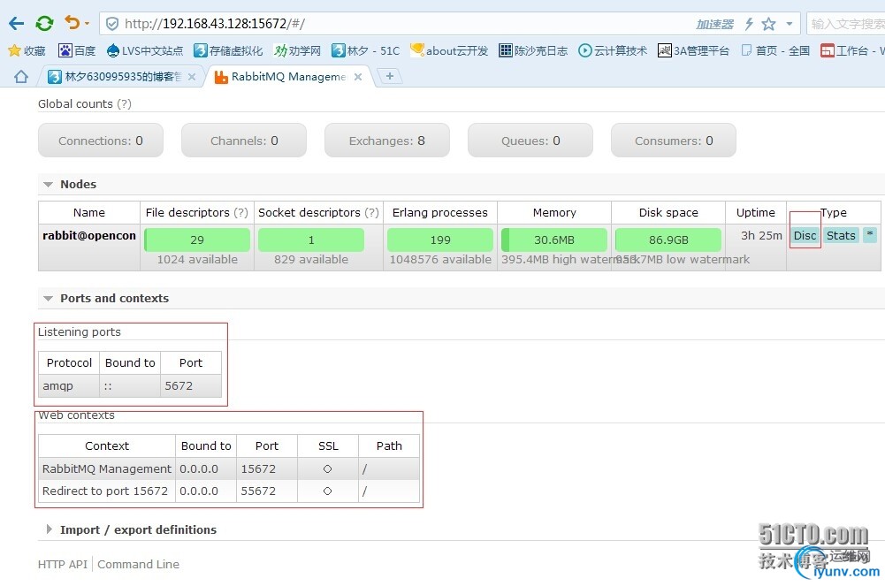Click the SSL circle in RabbitMQ Management row

pyautogui.click(x=327, y=468)
